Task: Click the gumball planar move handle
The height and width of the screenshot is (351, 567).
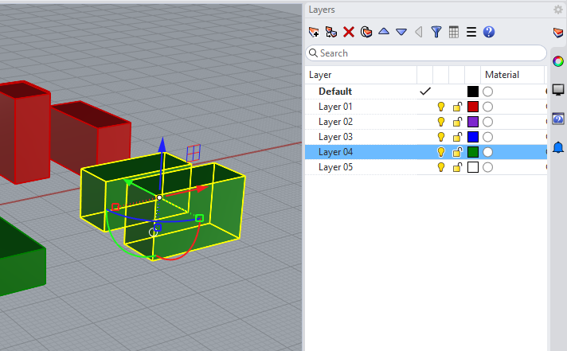Action: (194, 153)
